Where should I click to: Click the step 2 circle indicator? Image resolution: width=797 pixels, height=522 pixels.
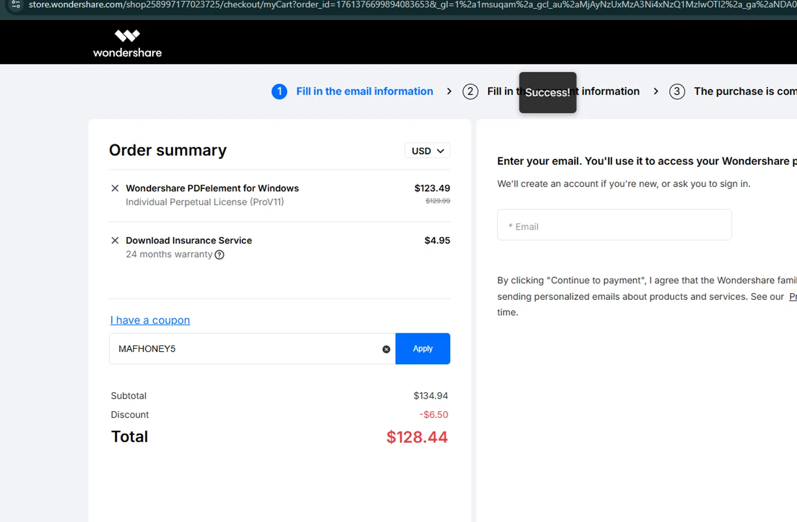pos(470,91)
